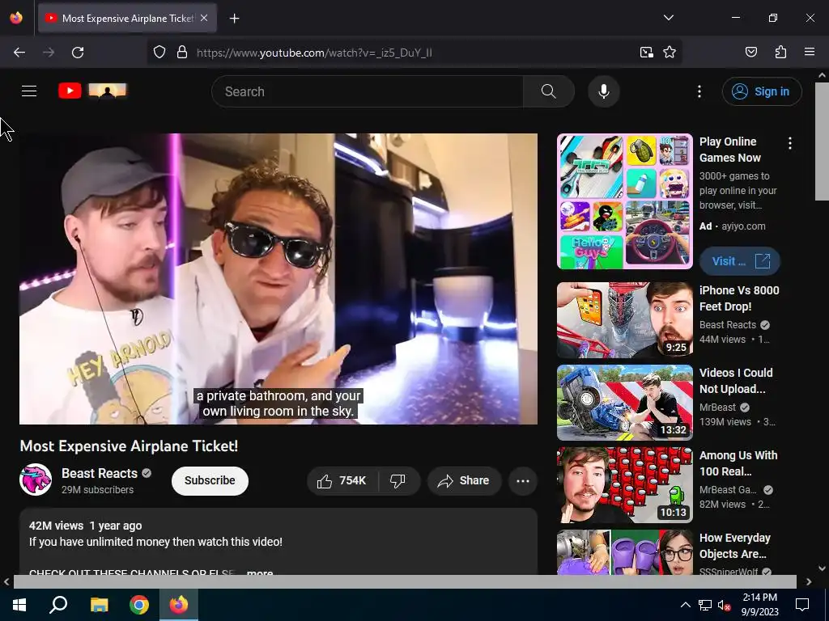Start voice search with microphone icon
This screenshot has width=829, height=621.
603,91
